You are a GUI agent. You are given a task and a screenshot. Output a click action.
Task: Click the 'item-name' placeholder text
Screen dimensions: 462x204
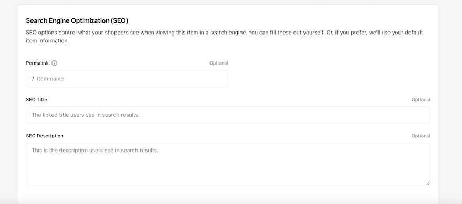(x=50, y=79)
